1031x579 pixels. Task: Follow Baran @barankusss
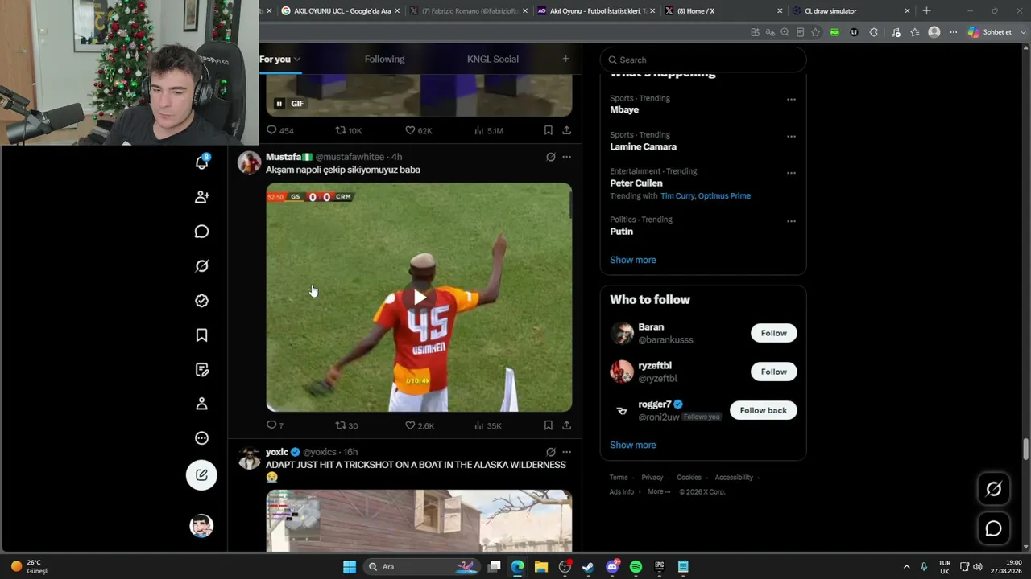(x=774, y=333)
